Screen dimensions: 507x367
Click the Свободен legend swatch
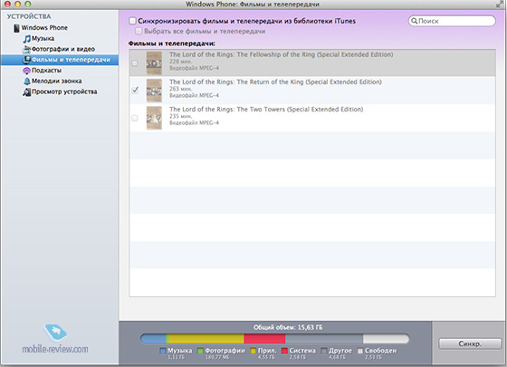point(360,351)
